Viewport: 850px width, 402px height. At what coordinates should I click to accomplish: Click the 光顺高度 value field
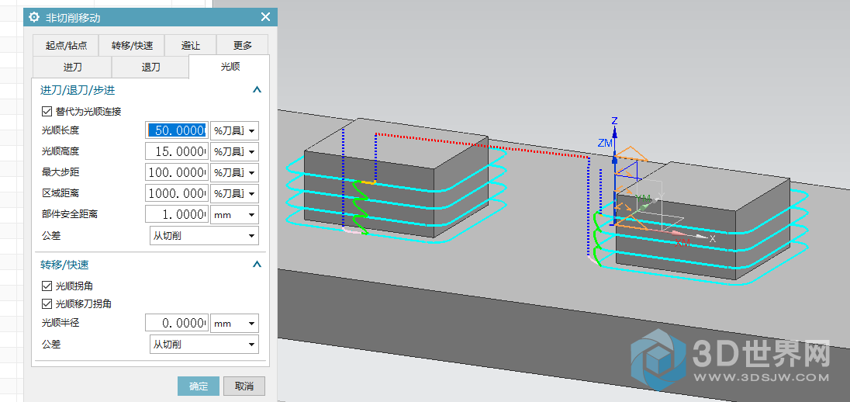click(178, 151)
